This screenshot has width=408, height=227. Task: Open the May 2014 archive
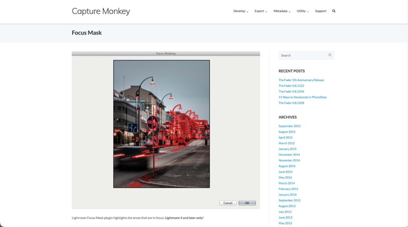point(285,177)
